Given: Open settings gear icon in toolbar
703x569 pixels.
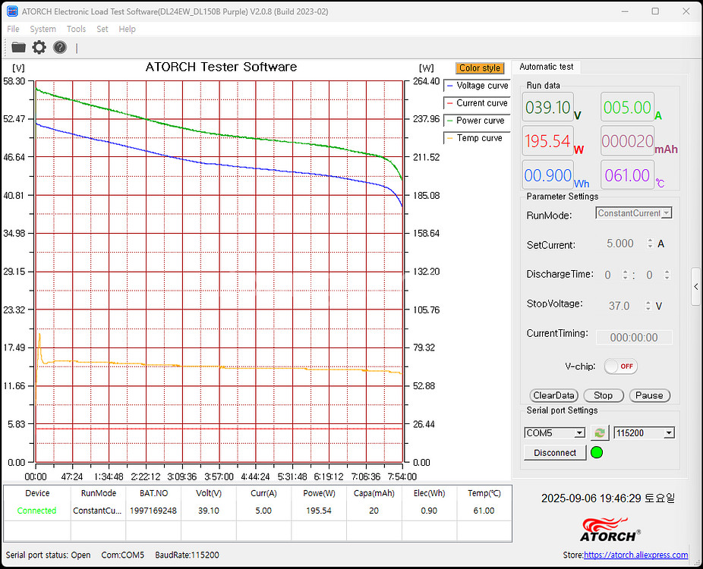Looking at the screenshot, I should coord(39,47).
